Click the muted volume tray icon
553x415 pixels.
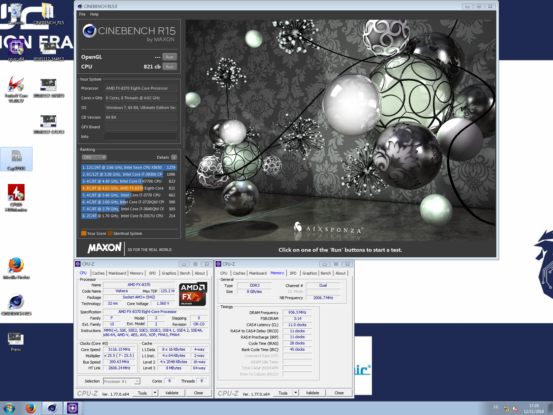[x=515, y=409]
